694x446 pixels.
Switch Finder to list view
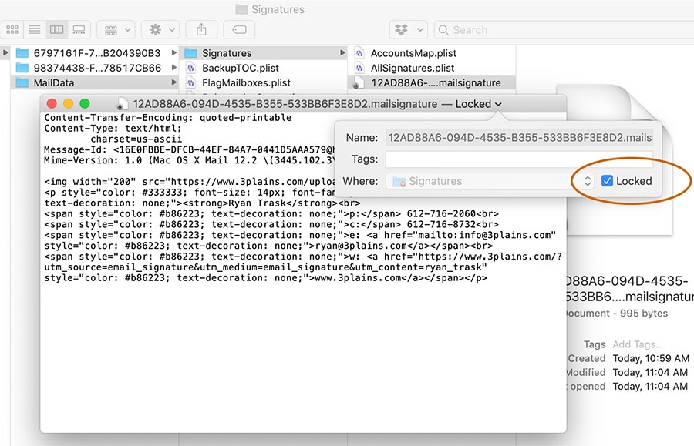[x=35, y=29]
